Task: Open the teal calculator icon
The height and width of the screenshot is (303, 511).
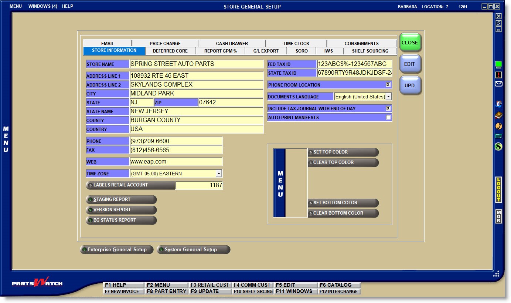Action: [498, 136]
